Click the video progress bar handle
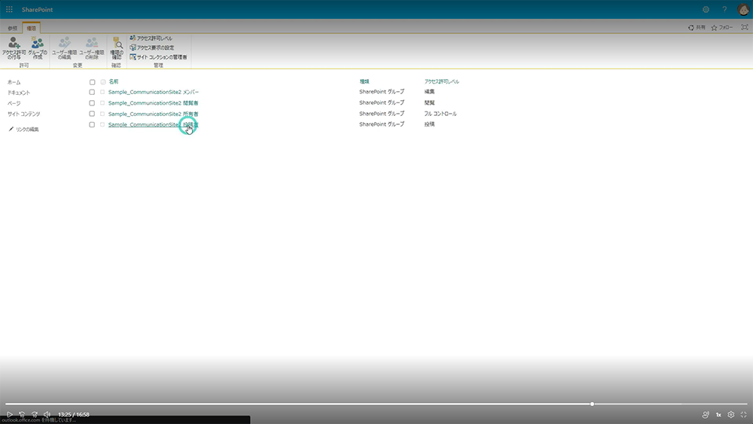This screenshot has width=753, height=424. (x=592, y=404)
